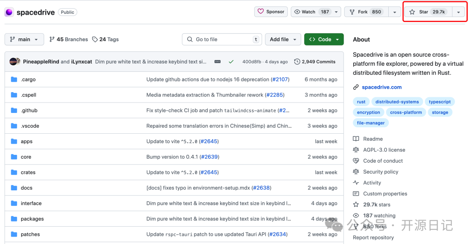Image resolution: width=468 pixels, height=244 pixels.
Task: Select the cross-platform topic tag
Action: click(406, 112)
